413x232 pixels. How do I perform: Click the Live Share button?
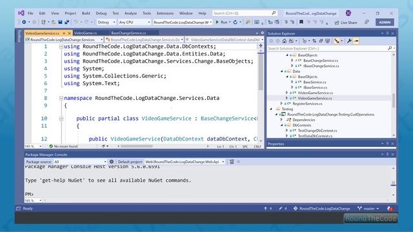(346, 23)
